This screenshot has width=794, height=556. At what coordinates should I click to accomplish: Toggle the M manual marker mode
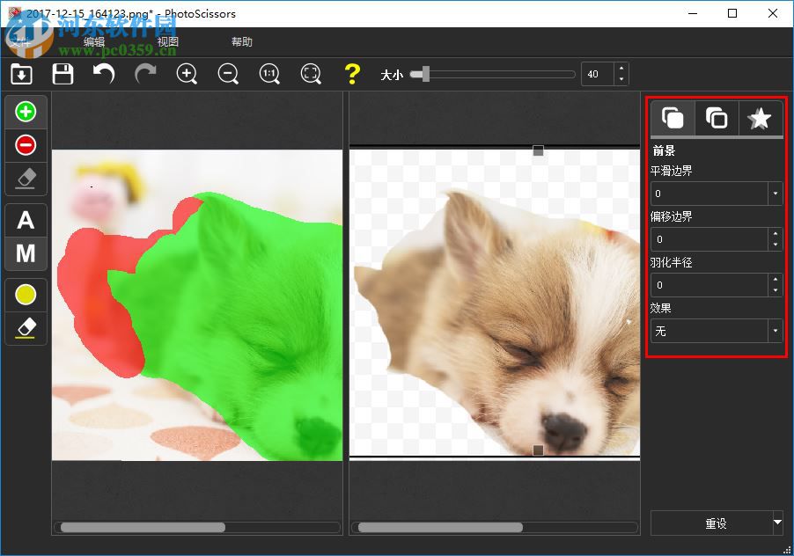pyautogui.click(x=26, y=254)
